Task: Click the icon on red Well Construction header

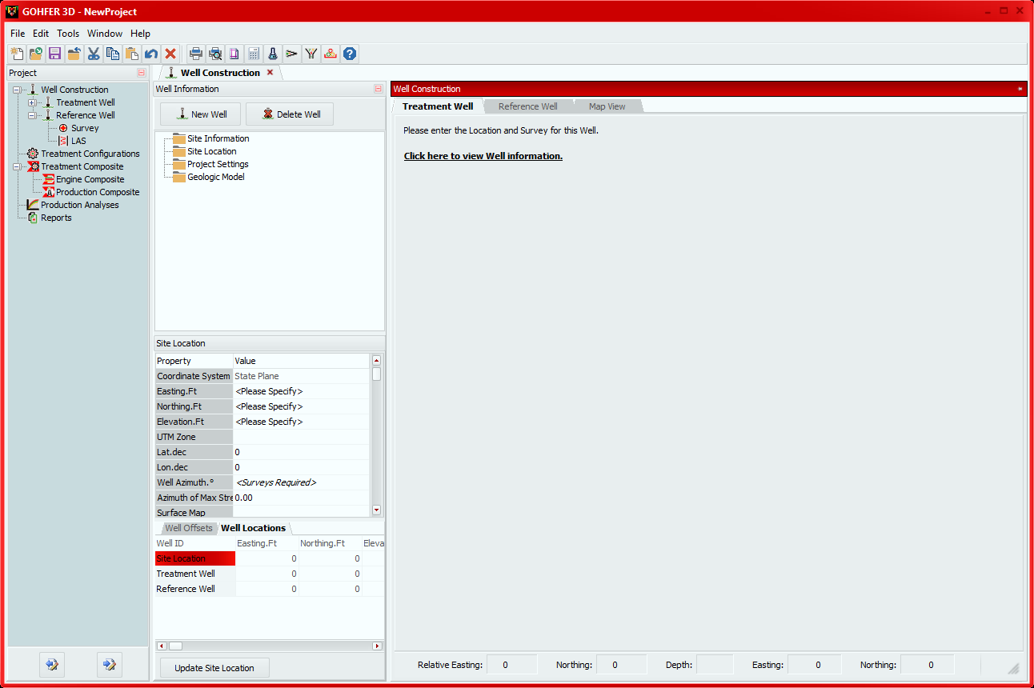Action: [1020, 89]
